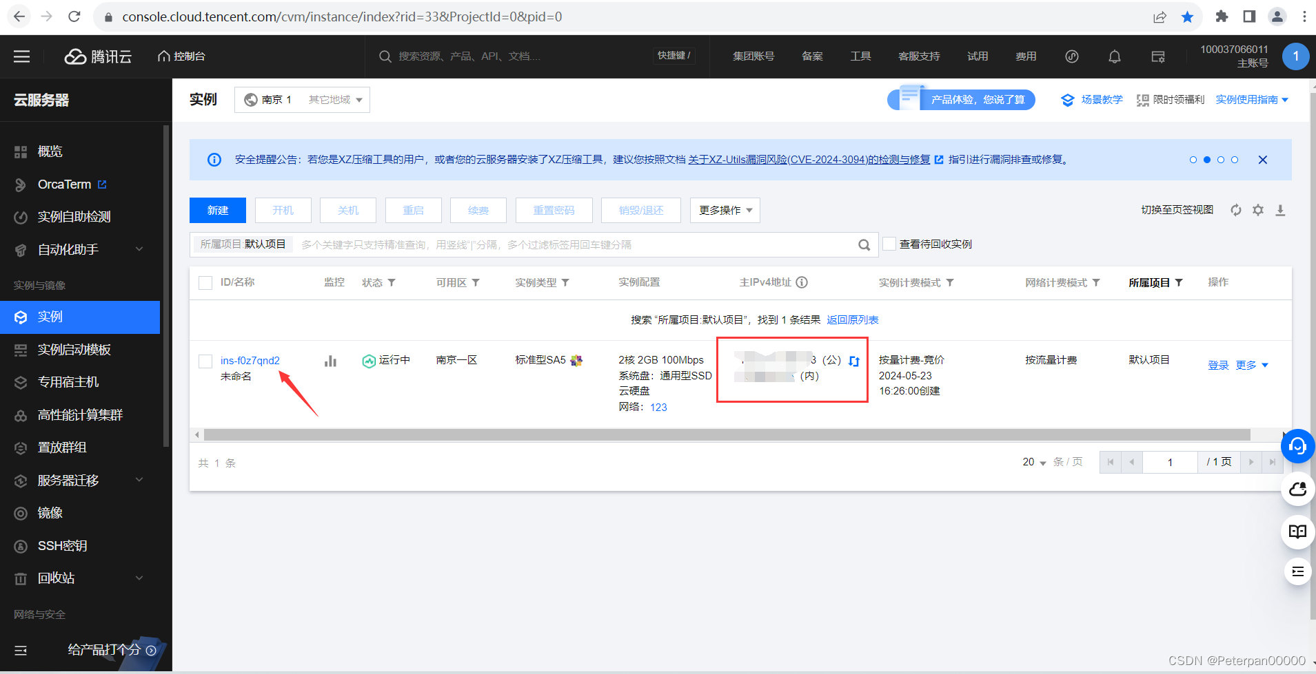Open the 费用 menu
The height and width of the screenshot is (674, 1316).
point(1026,56)
